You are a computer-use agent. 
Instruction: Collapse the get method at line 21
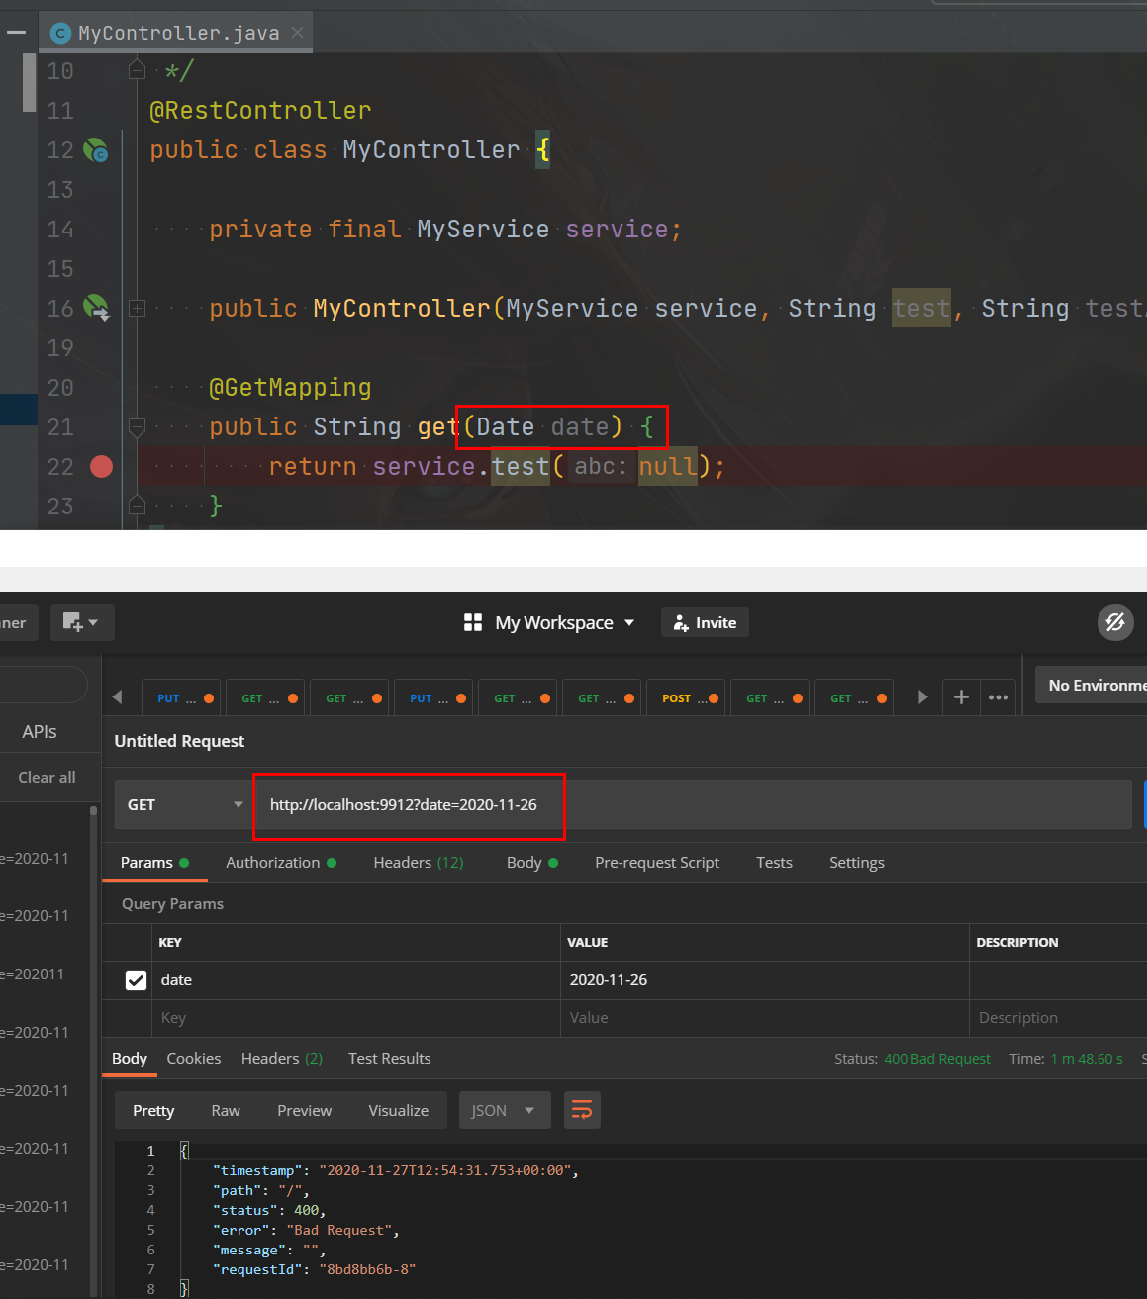[x=138, y=426]
